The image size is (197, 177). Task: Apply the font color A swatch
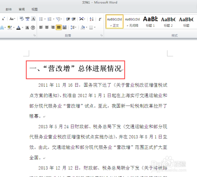[19, 28]
